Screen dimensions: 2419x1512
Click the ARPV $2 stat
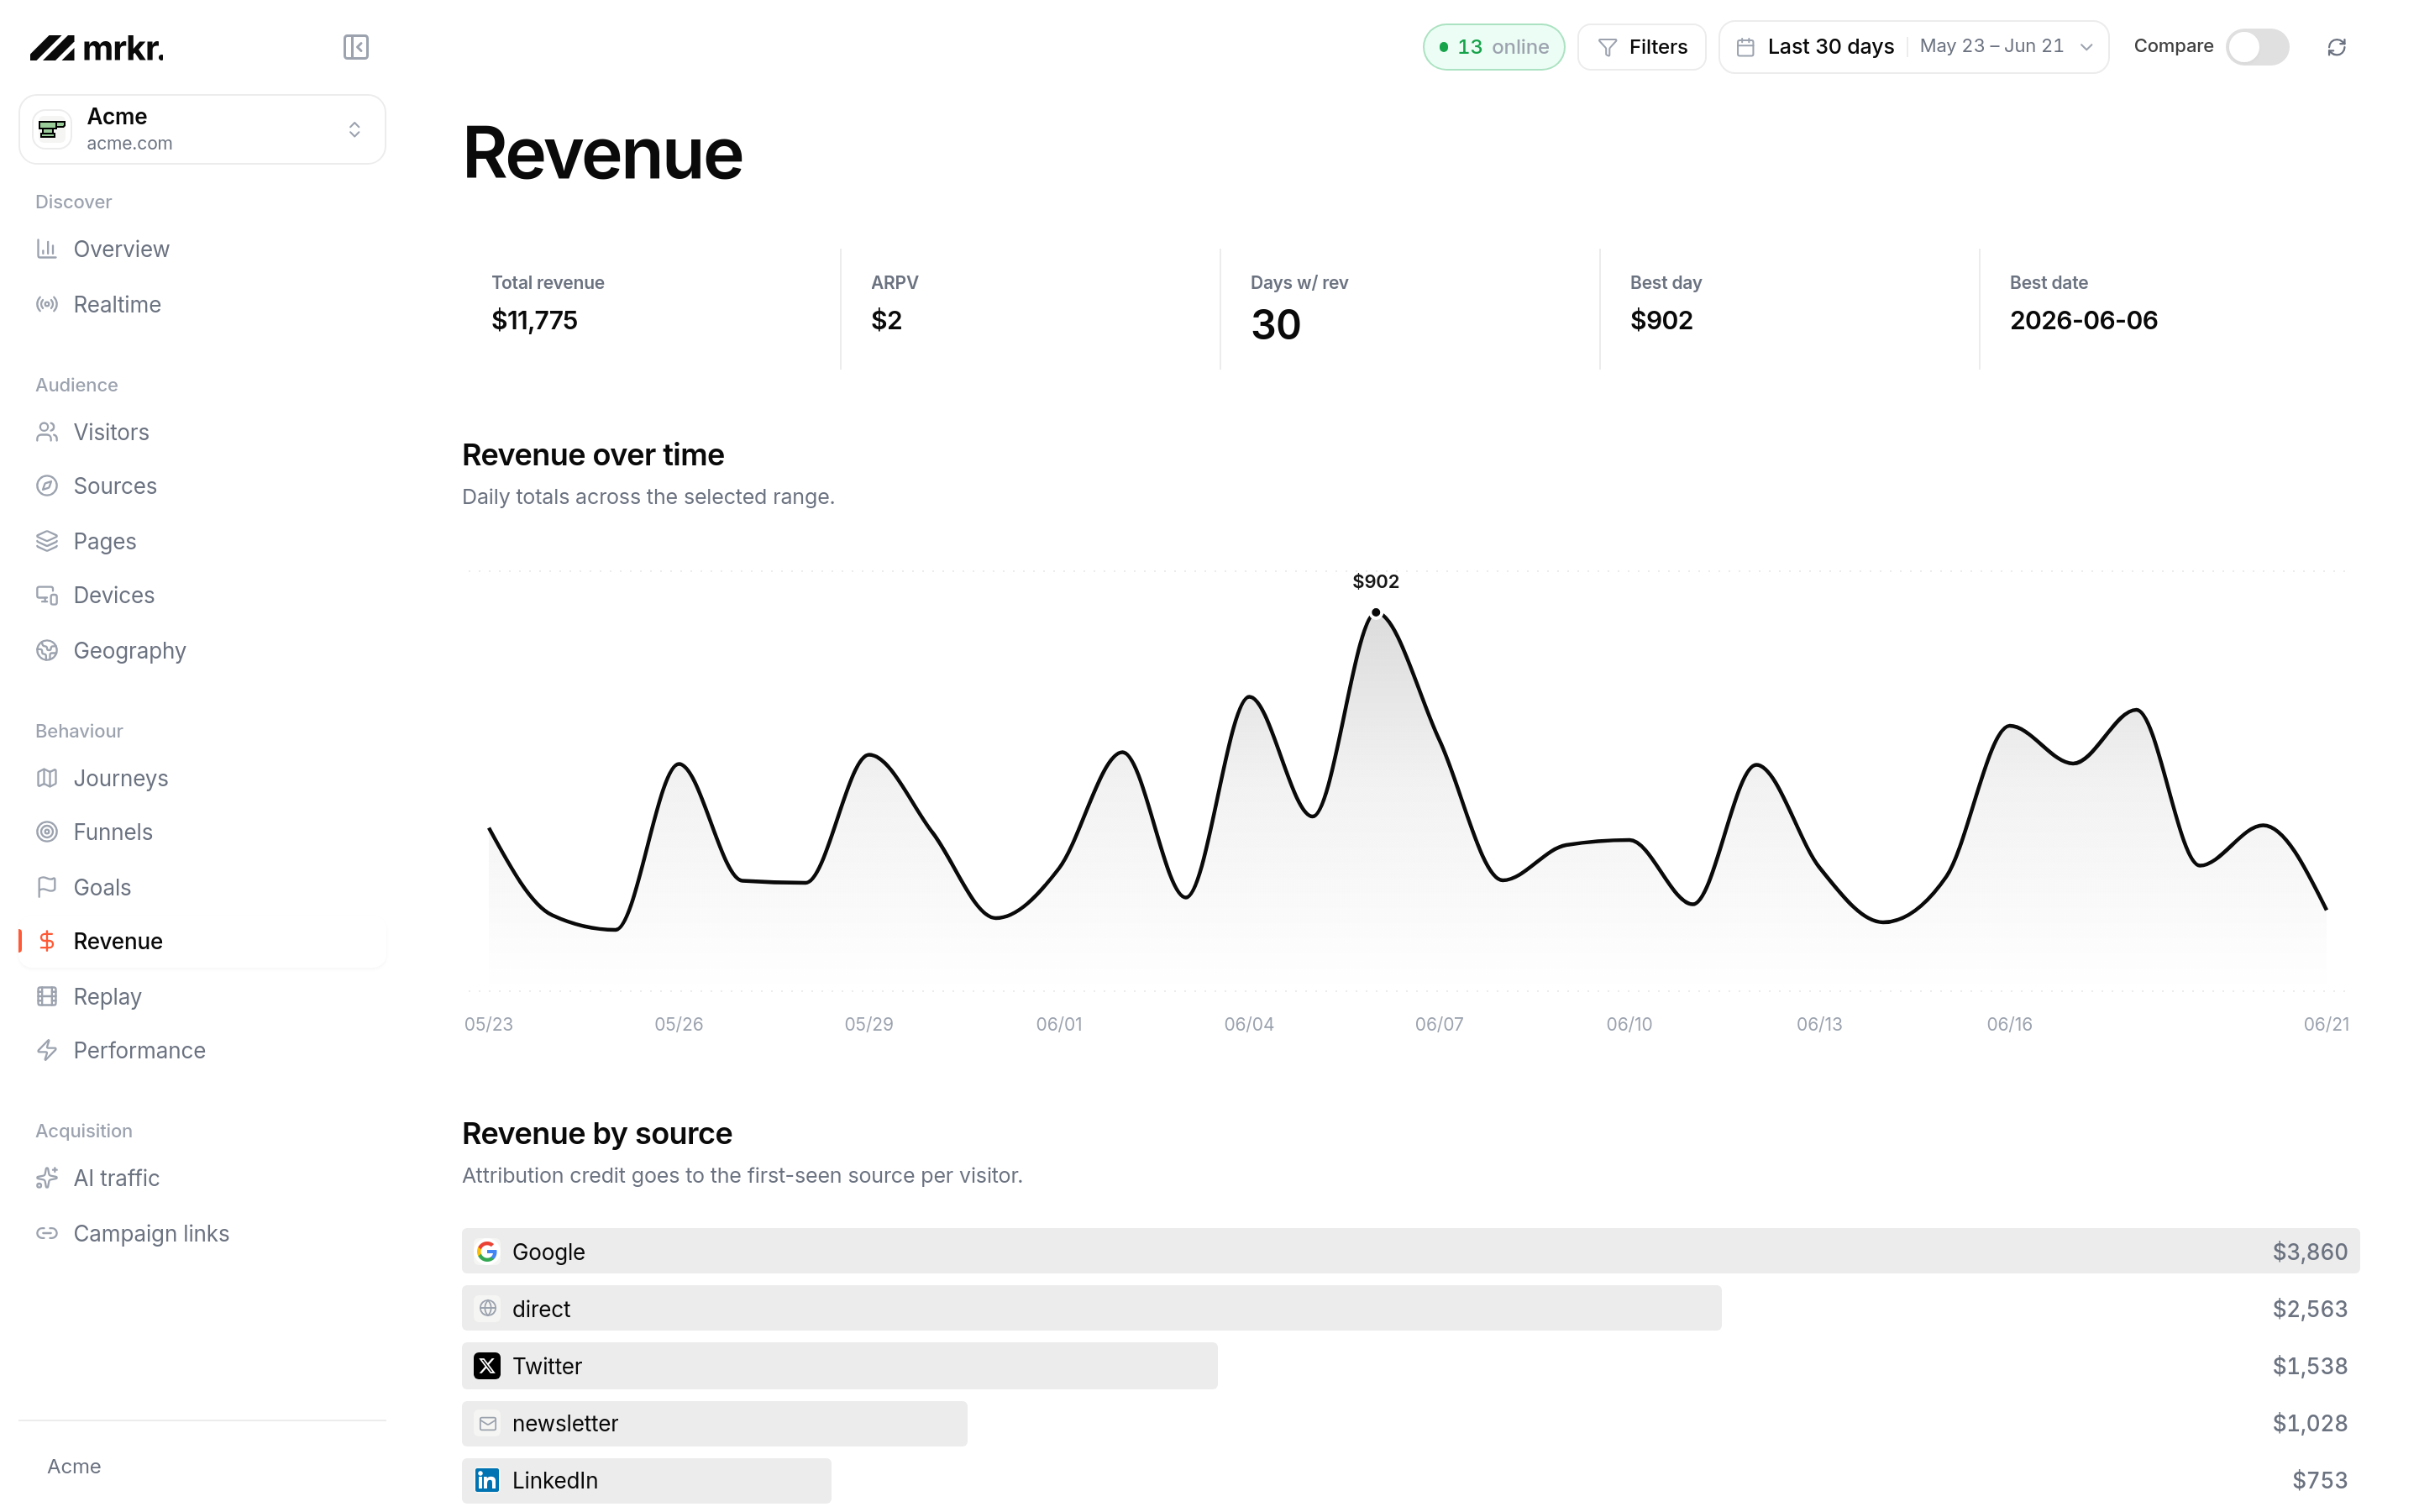(1031, 308)
